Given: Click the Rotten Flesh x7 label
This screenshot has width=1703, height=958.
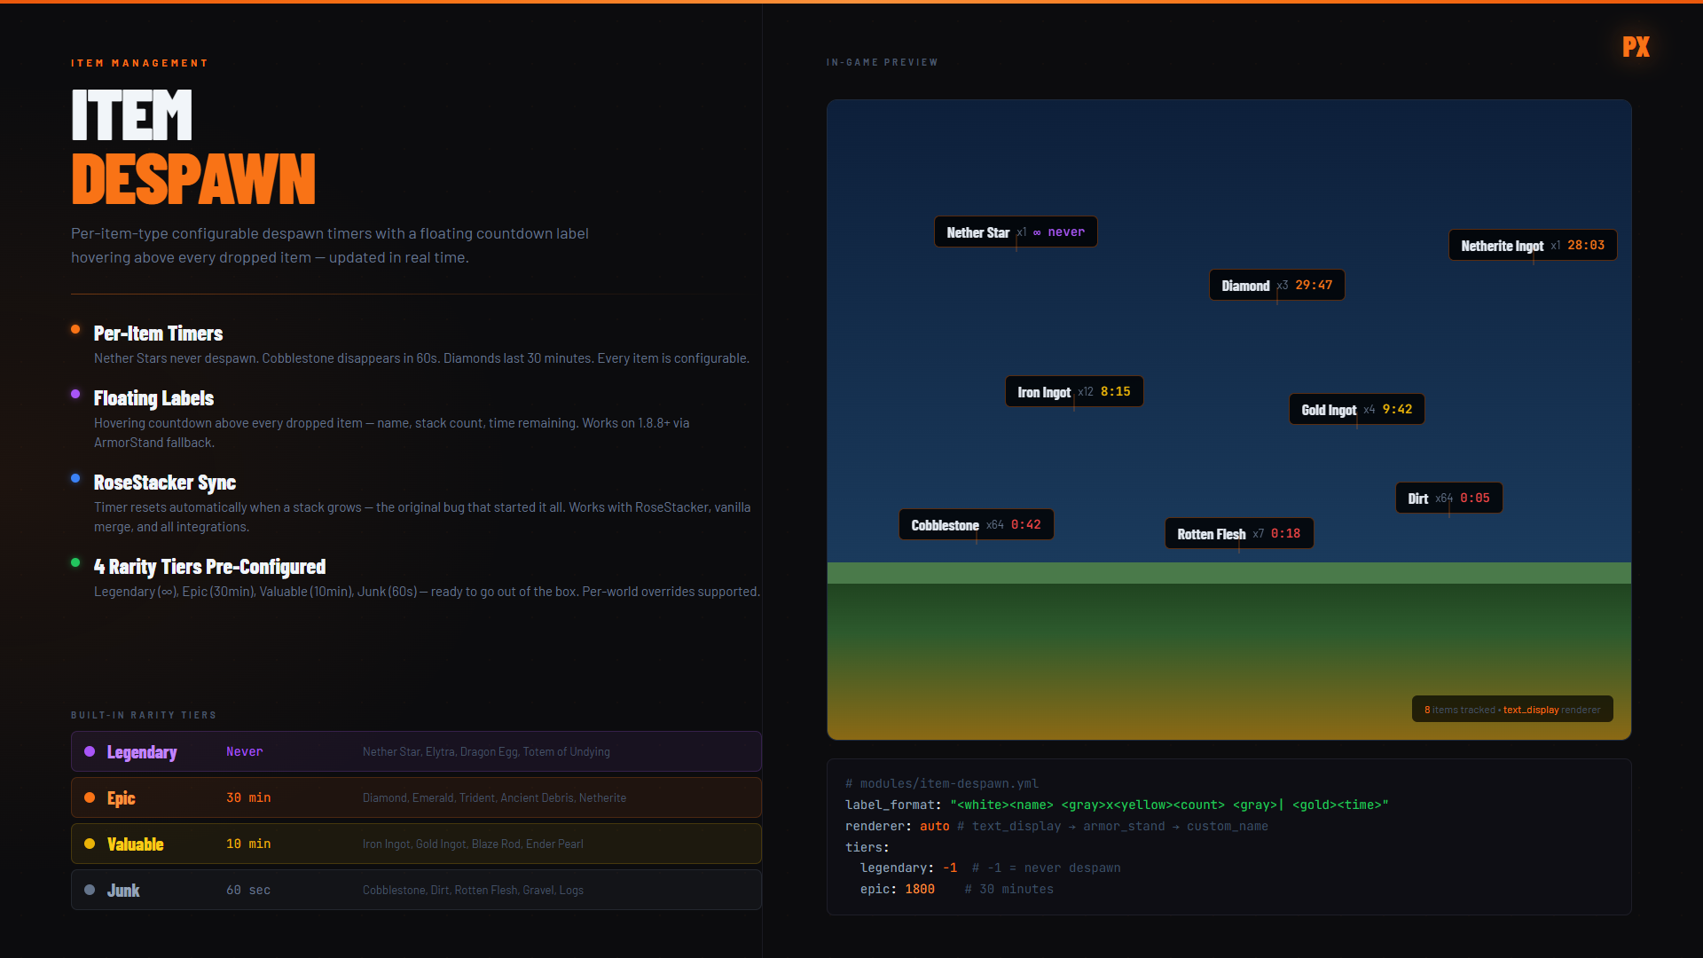Looking at the screenshot, I should (x=1238, y=533).
